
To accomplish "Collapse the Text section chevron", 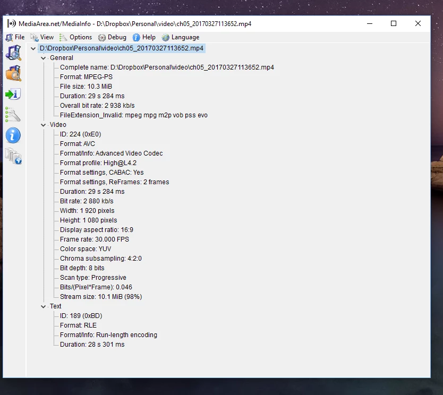I will click(43, 307).
